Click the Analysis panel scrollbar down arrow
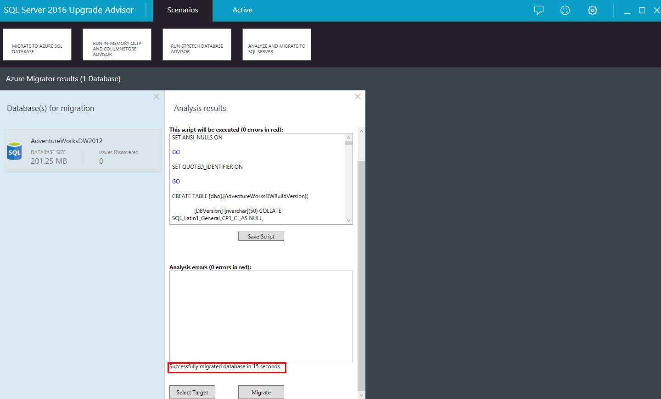The image size is (661, 399). [362, 395]
